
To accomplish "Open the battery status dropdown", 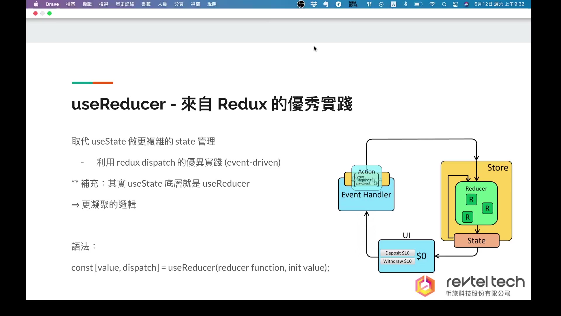I will [418, 4].
